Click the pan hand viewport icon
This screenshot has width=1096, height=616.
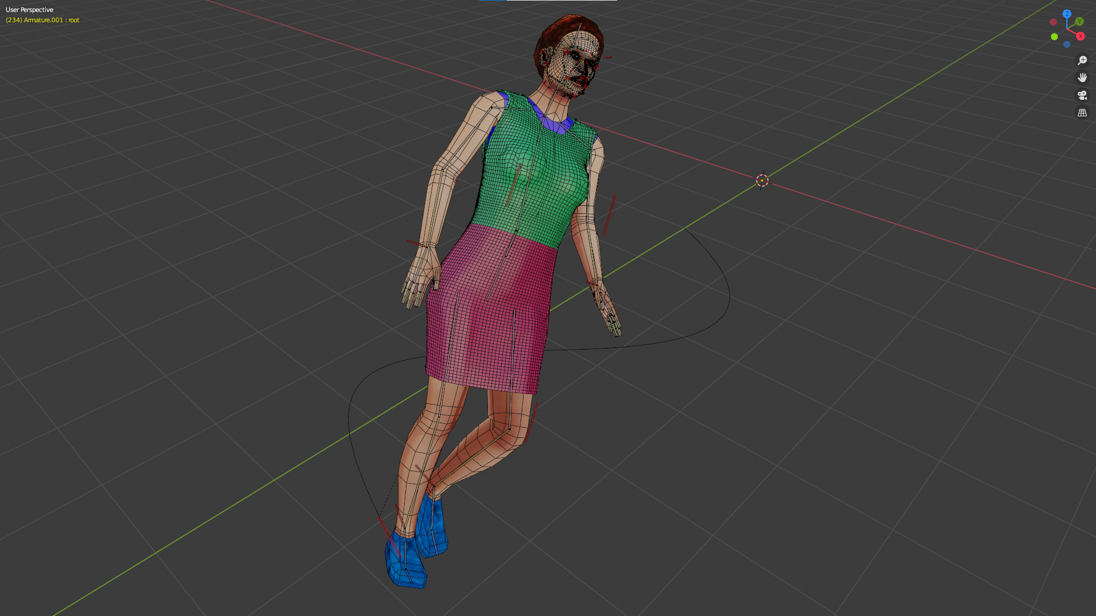(x=1082, y=78)
